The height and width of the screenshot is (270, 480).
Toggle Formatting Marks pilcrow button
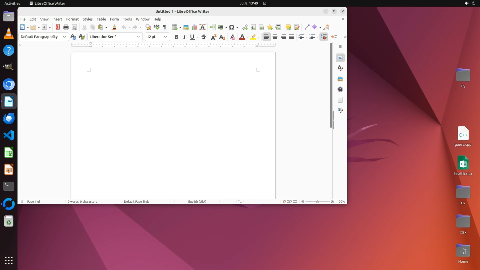pos(165,27)
